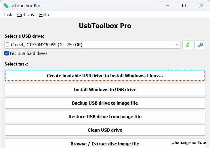Open the Task menu
Viewport: 210px width, 148px height.
tap(7, 14)
